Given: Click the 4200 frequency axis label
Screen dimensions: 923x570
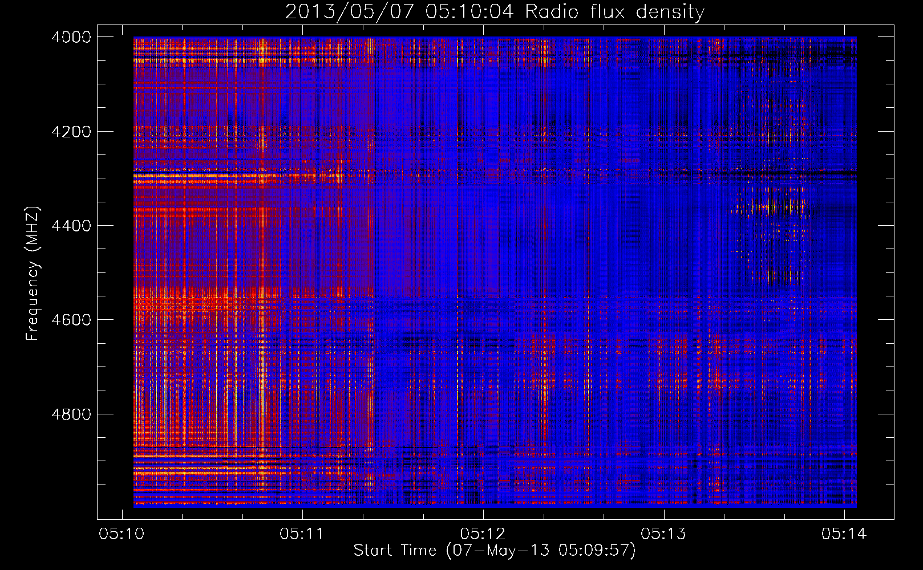Looking at the screenshot, I should click(x=71, y=132).
